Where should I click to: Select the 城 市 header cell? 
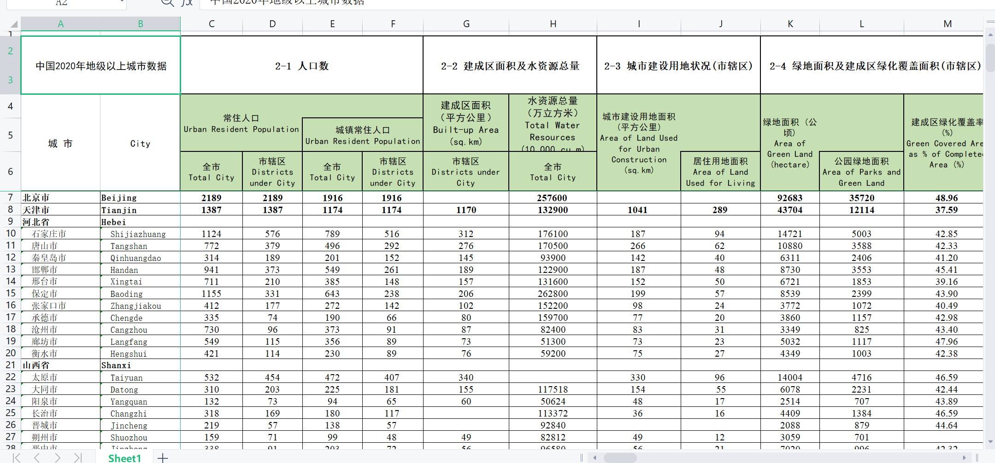coord(60,143)
